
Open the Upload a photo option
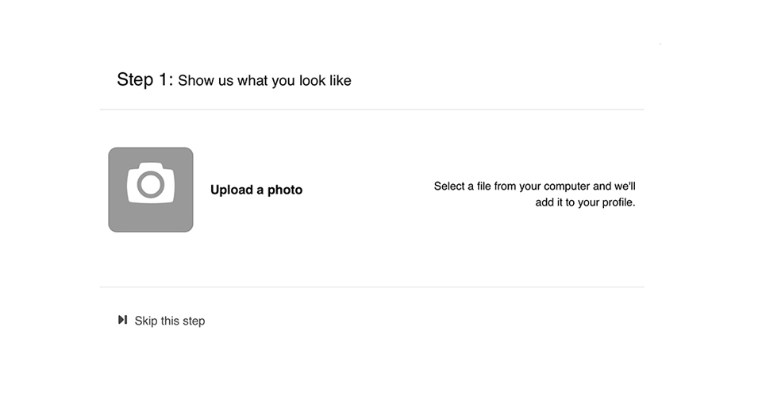(x=256, y=190)
